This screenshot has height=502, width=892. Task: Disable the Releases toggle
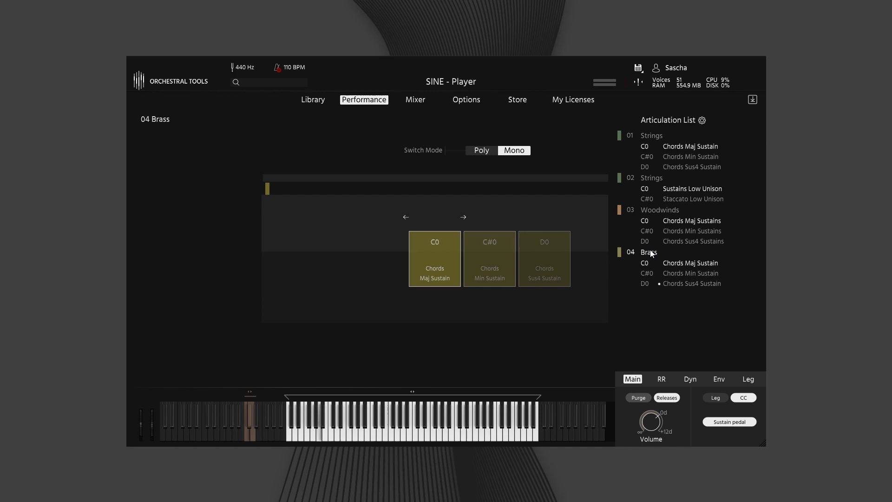(666, 397)
